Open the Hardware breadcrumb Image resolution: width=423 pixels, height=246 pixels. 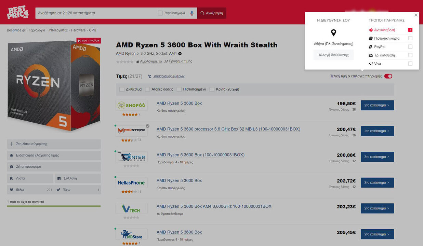click(78, 30)
